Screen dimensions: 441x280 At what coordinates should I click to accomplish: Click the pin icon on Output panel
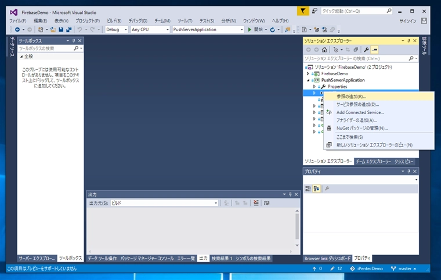pos(290,194)
